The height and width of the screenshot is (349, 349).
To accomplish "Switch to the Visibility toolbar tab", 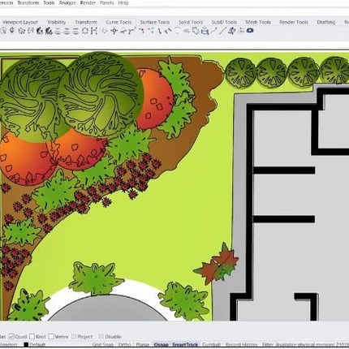I will click(x=57, y=22).
